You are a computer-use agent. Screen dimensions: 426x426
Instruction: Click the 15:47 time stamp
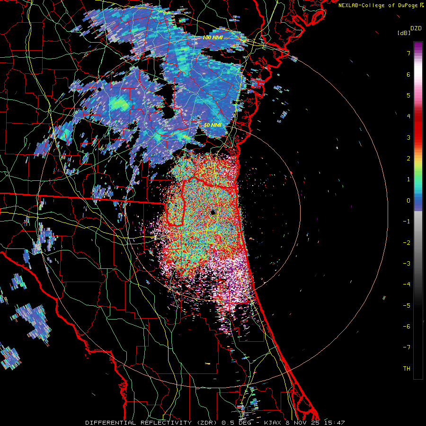tap(335, 423)
